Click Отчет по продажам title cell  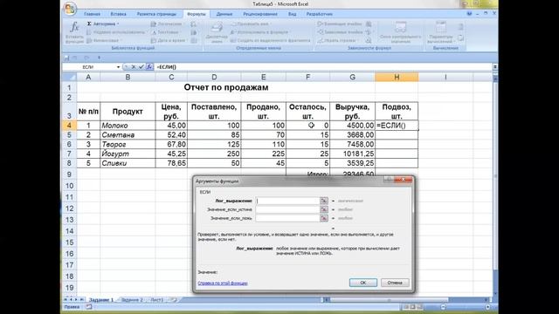[226, 87]
